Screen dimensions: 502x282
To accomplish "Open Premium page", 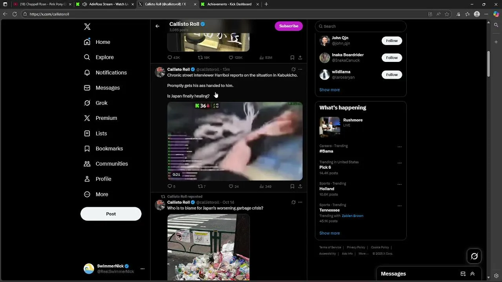I will coord(100,118).
